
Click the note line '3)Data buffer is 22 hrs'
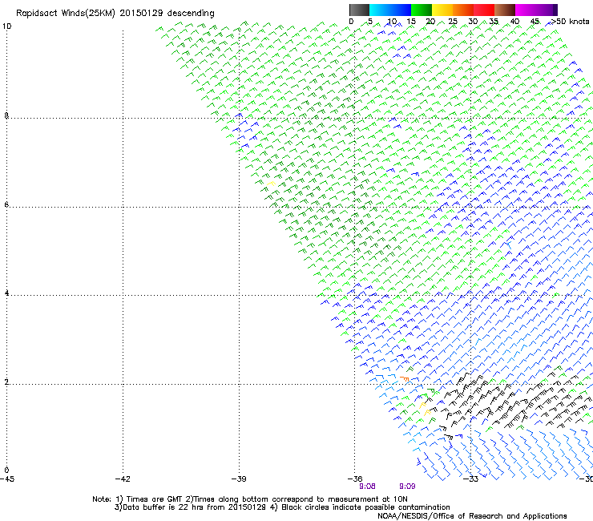282,507
